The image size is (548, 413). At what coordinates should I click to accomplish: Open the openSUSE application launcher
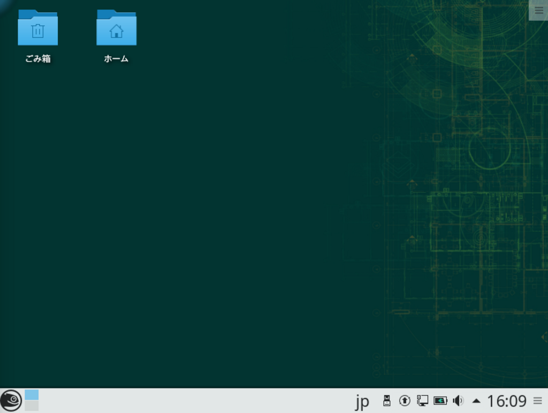point(11,400)
